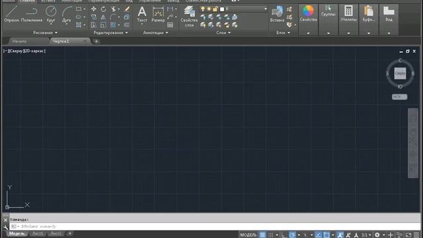Screen dimensions: 423x238
Task: Activate the Rotate tool
Action: click(x=103, y=9)
